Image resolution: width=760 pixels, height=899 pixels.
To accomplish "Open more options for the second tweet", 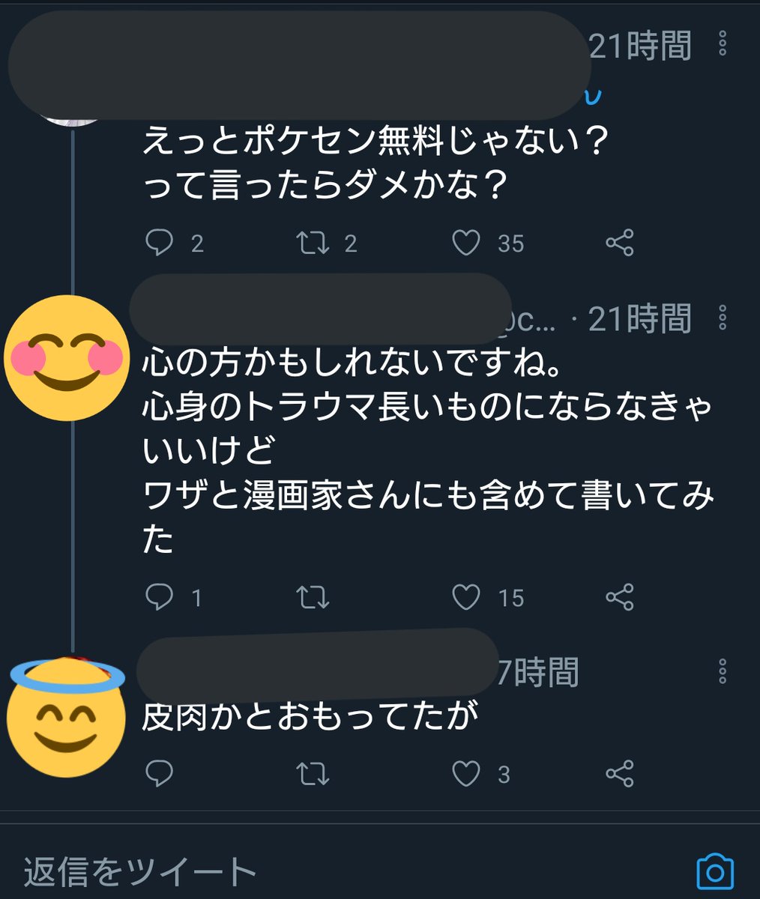I will [x=723, y=318].
